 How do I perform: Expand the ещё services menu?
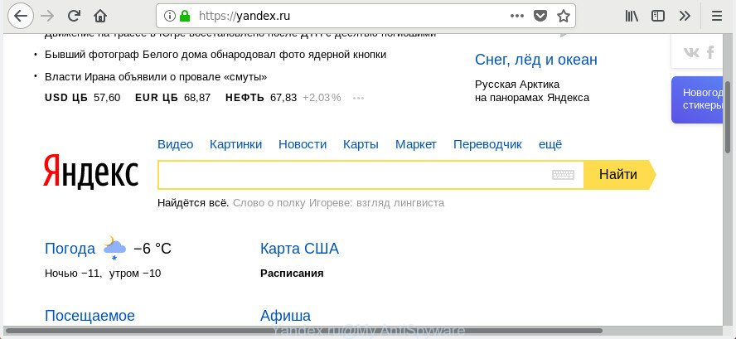[550, 144]
